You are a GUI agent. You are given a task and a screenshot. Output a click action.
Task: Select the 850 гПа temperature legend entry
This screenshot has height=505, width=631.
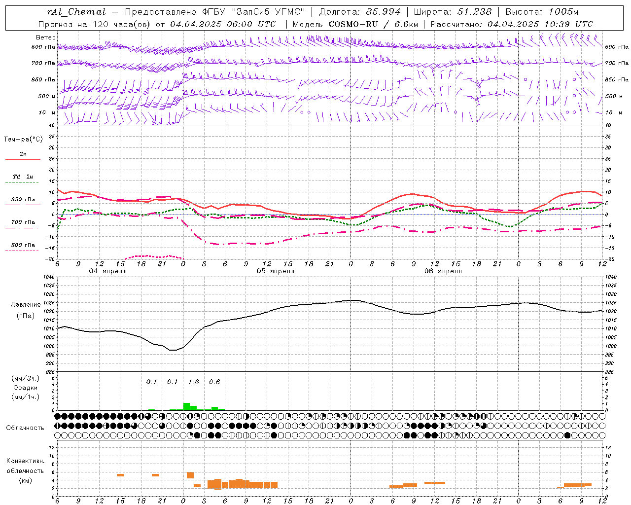[23, 200]
